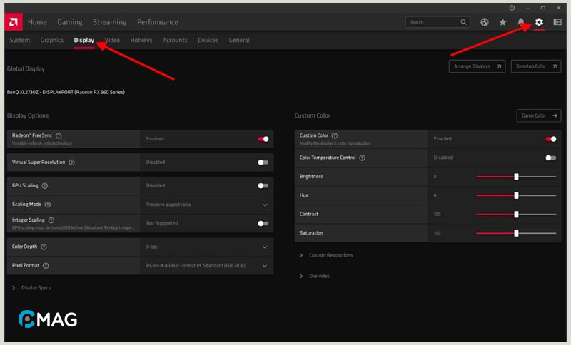Click the Brightness slider handle

(516, 177)
